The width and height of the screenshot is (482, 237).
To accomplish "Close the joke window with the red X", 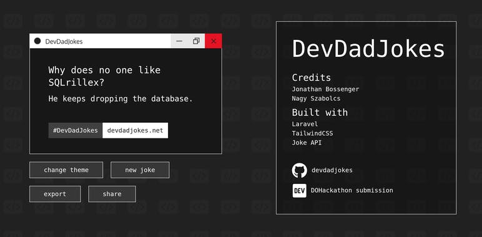I will point(214,41).
